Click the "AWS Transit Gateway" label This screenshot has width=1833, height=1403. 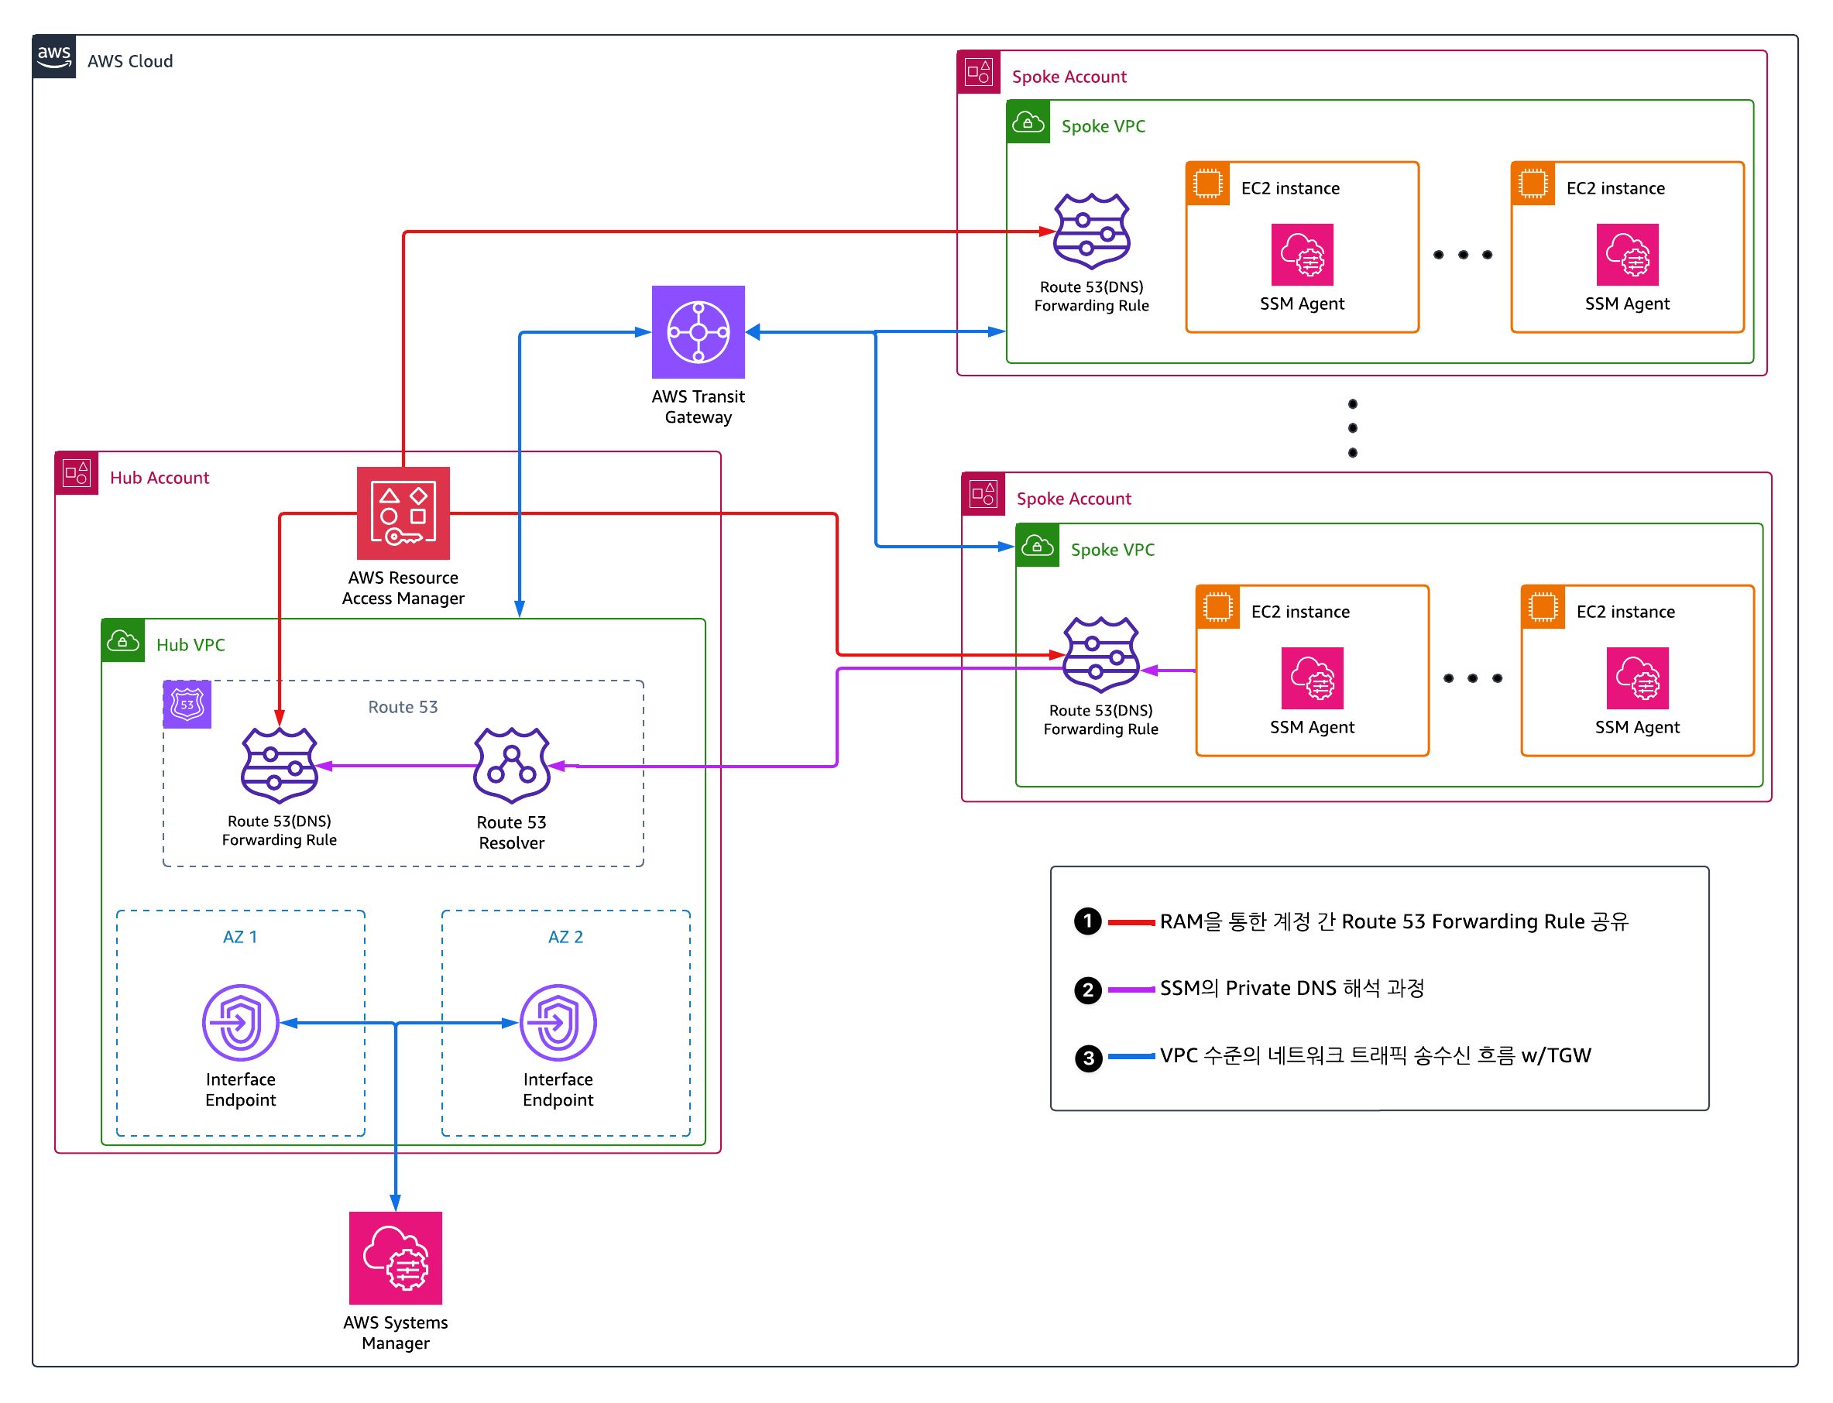[699, 406]
